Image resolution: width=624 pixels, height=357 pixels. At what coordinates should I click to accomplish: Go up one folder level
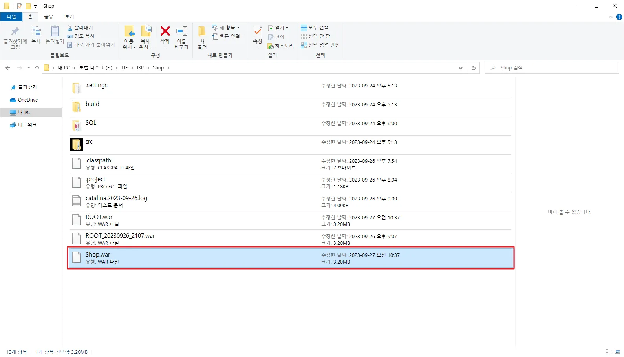[37, 68]
